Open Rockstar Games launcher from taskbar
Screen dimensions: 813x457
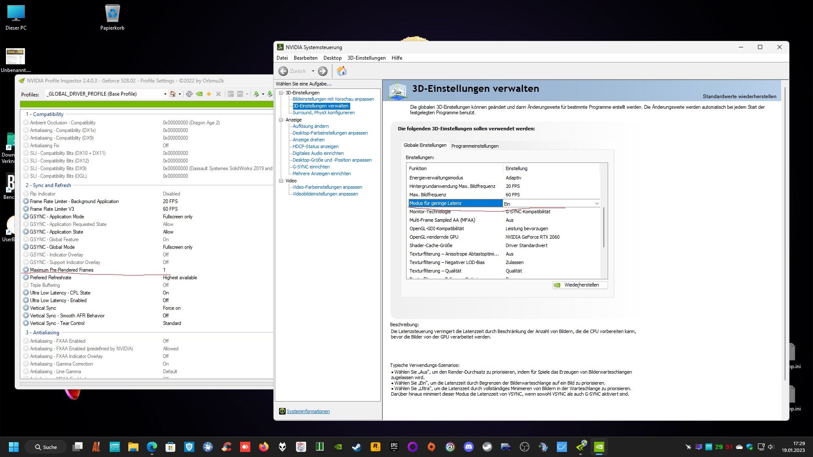(375, 447)
